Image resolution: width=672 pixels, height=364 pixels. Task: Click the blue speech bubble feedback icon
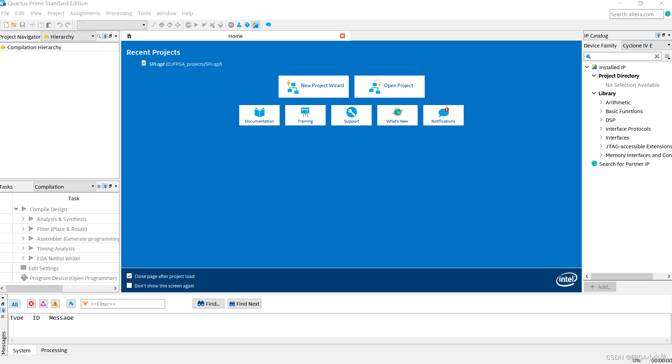pos(268,25)
